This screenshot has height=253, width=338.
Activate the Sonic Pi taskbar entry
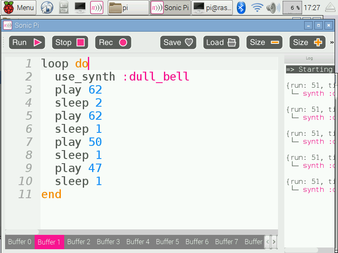point(170,8)
